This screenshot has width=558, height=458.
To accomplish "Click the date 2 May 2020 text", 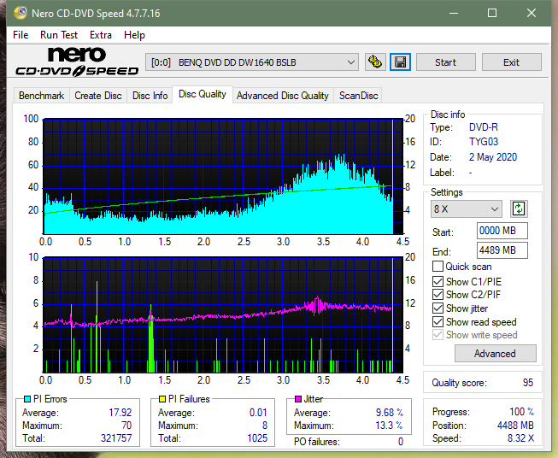I will pyautogui.click(x=493, y=157).
